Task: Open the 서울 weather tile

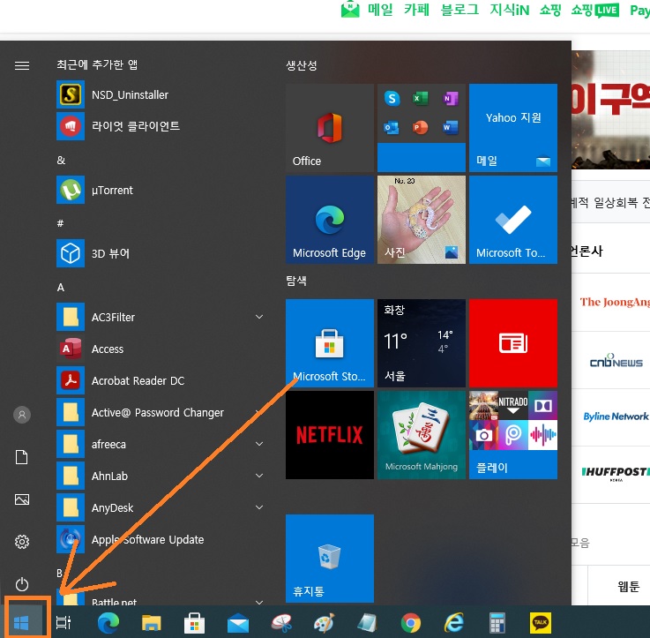Action: click(x=422, y=343)
